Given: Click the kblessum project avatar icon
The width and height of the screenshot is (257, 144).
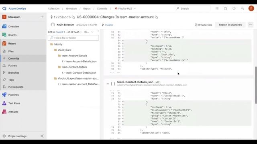Looking at the screenshot, I should (4, 17).
